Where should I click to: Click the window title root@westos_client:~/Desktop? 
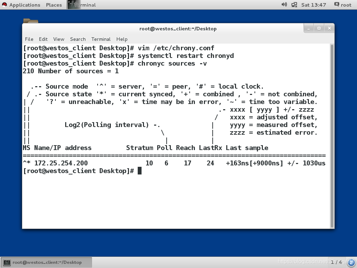178,29
